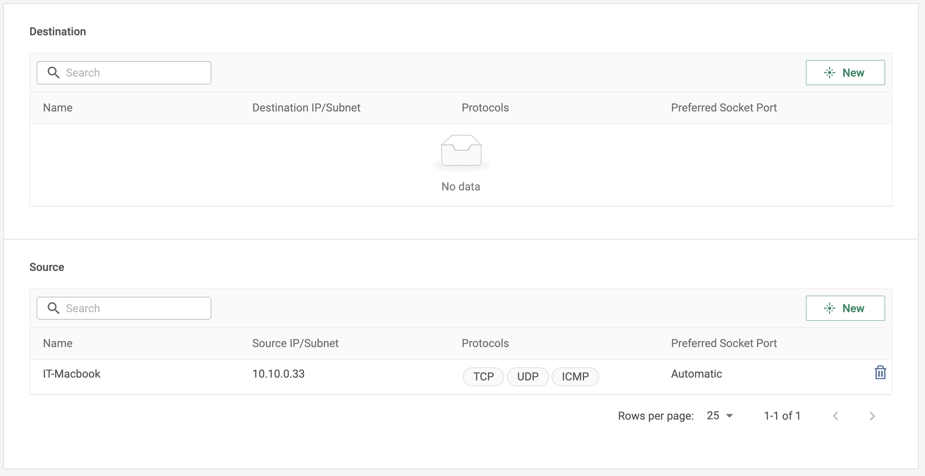Click the Source search magnifier icon
Image resolution: width=925 pixels, height=476 pixels.
click(53, 308)
